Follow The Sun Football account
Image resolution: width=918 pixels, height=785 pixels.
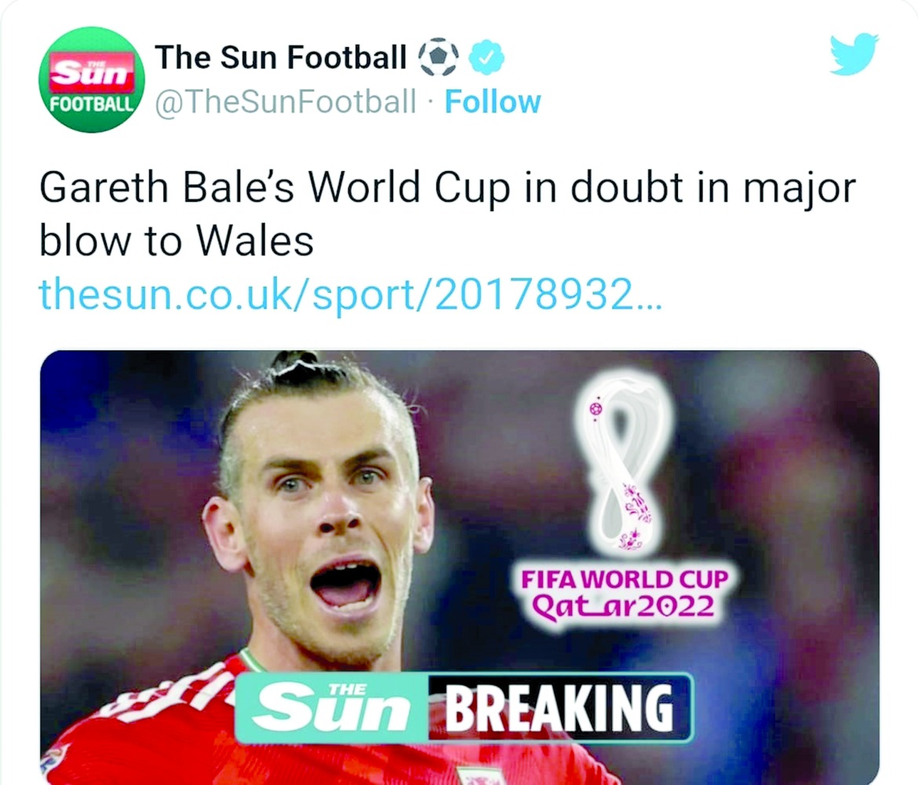[493, 102]
